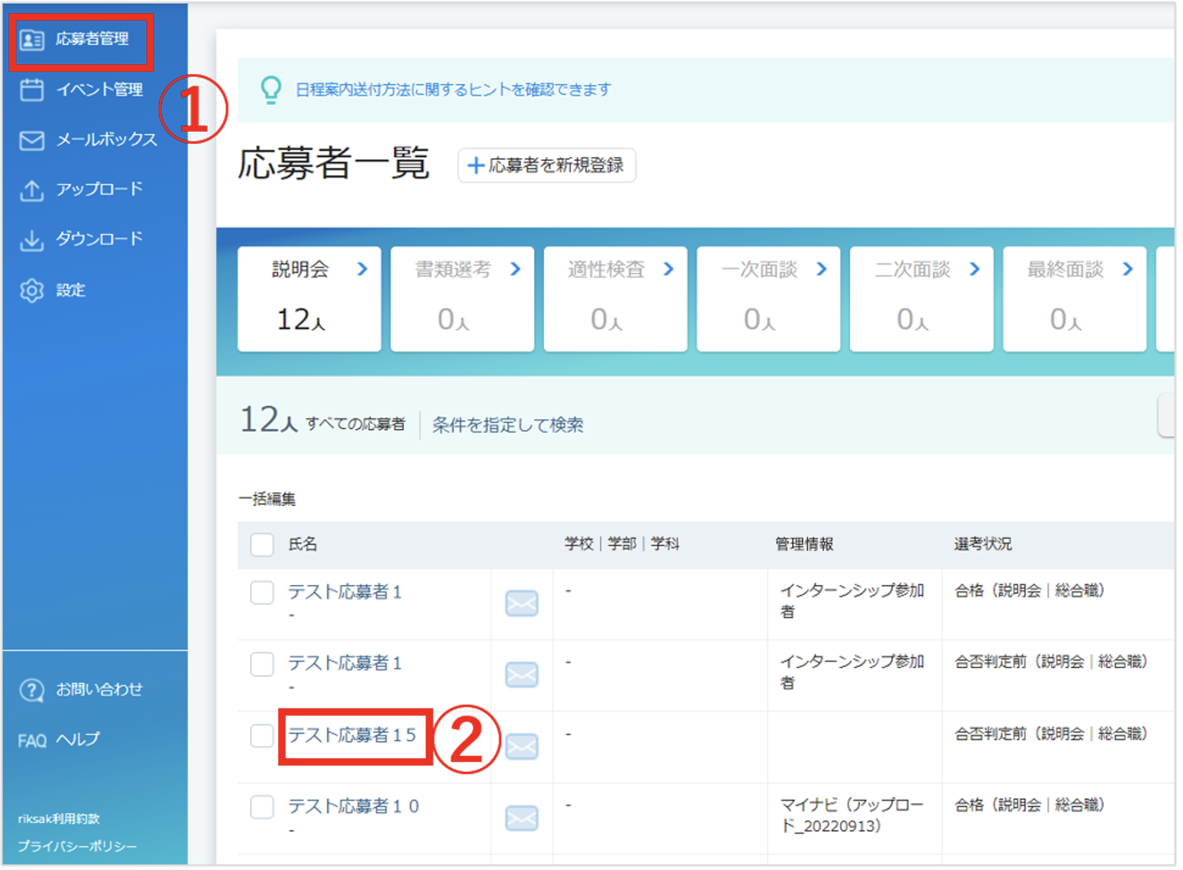Expand the 書類選考 stage arrow
This screenshot has height=870, width=1183.
pos(515,269)
